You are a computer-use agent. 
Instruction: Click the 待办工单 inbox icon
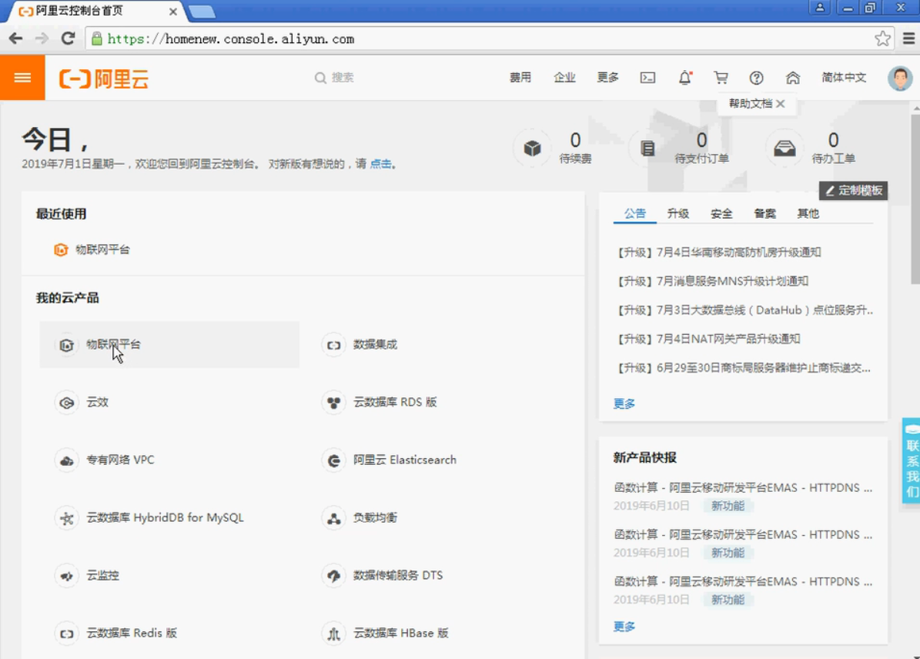point(785,149)
